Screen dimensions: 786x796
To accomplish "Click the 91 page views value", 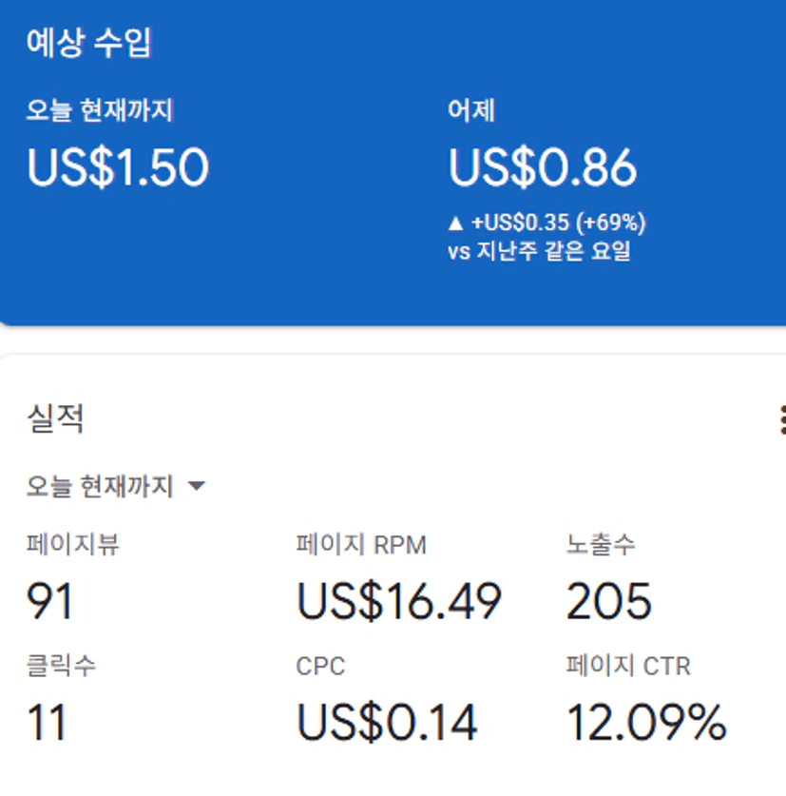I will pos(49,601).
